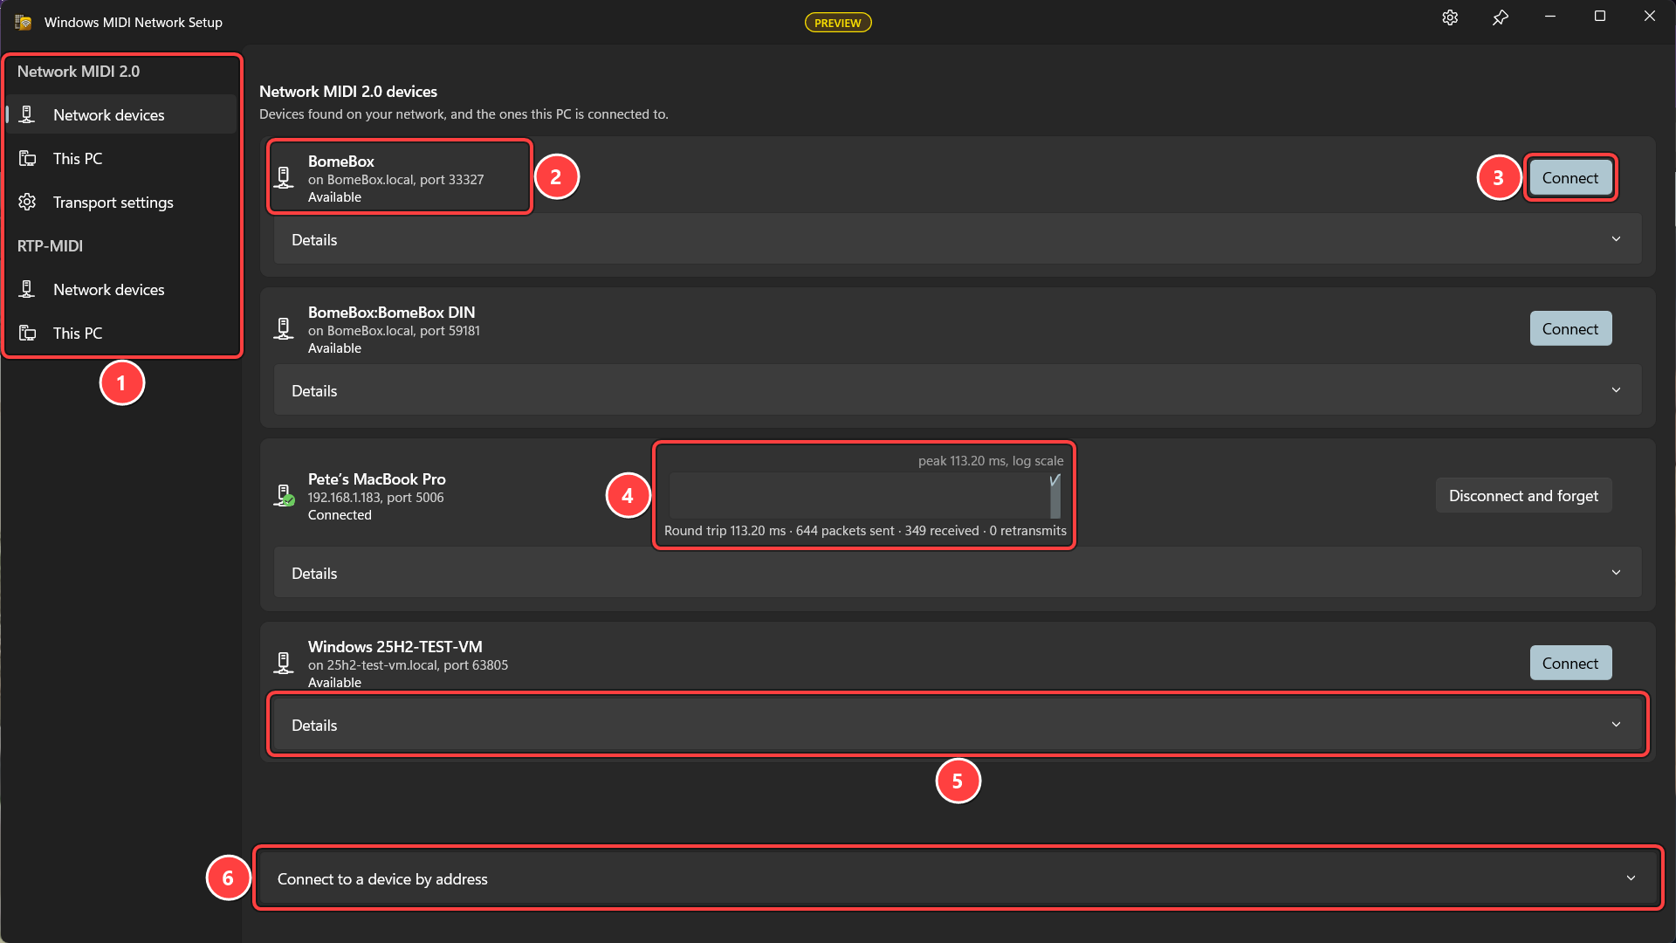Viewport: 1676px width, 943px height.
Task: Click the 'Connected' status text
Action: click(x=340, y=514)
